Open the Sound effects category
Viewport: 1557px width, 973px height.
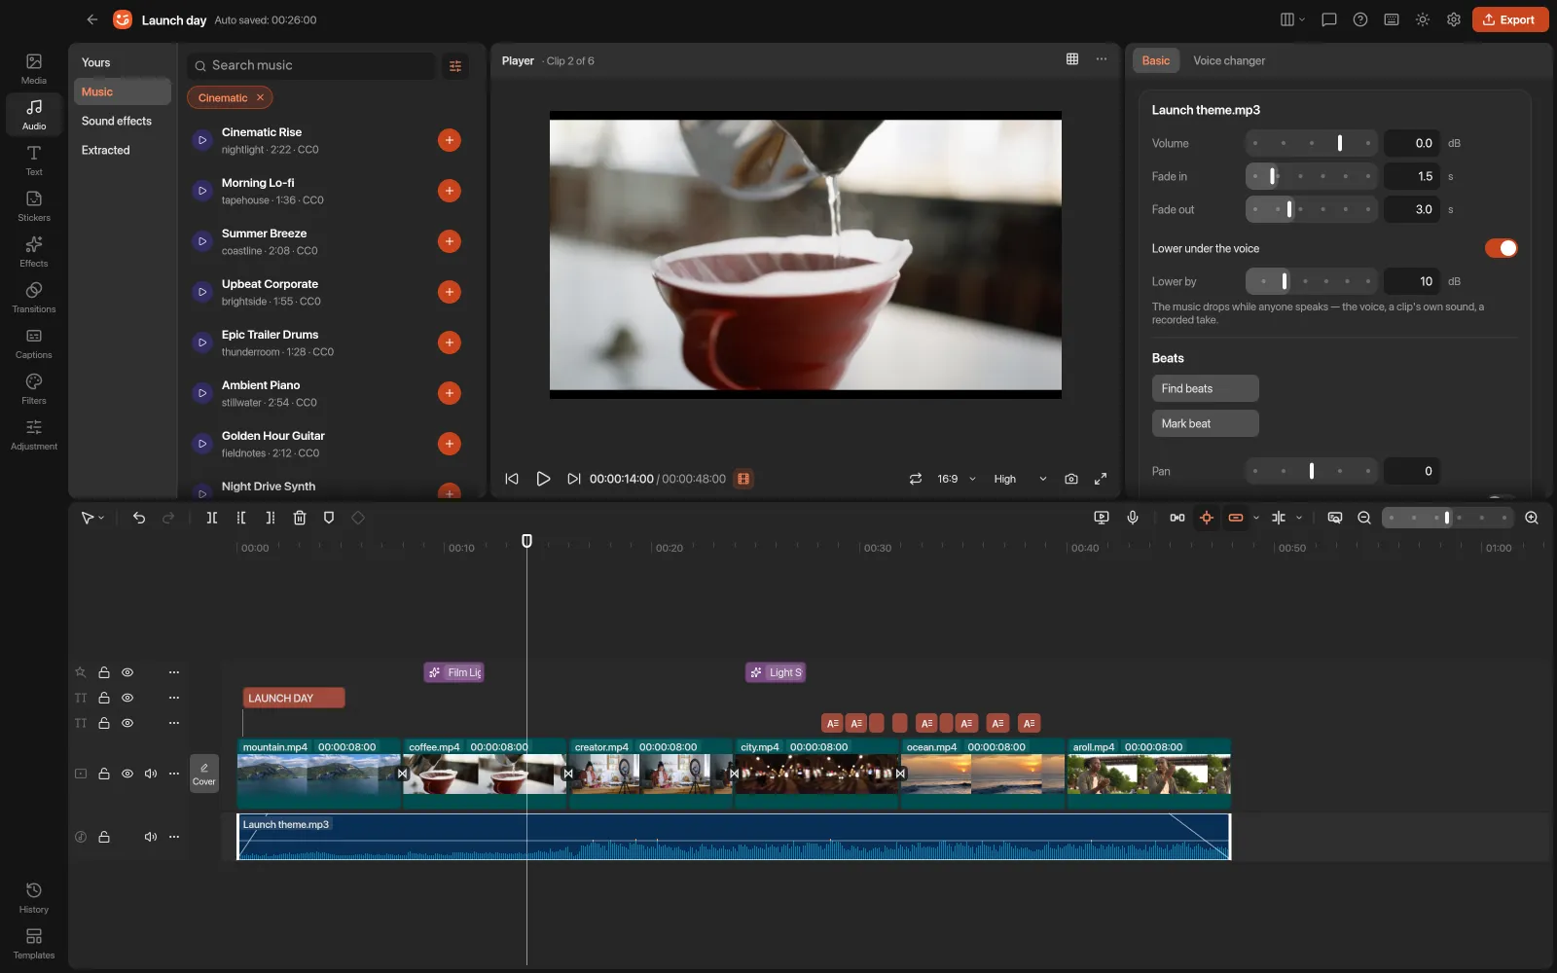[x=123, y=121]
